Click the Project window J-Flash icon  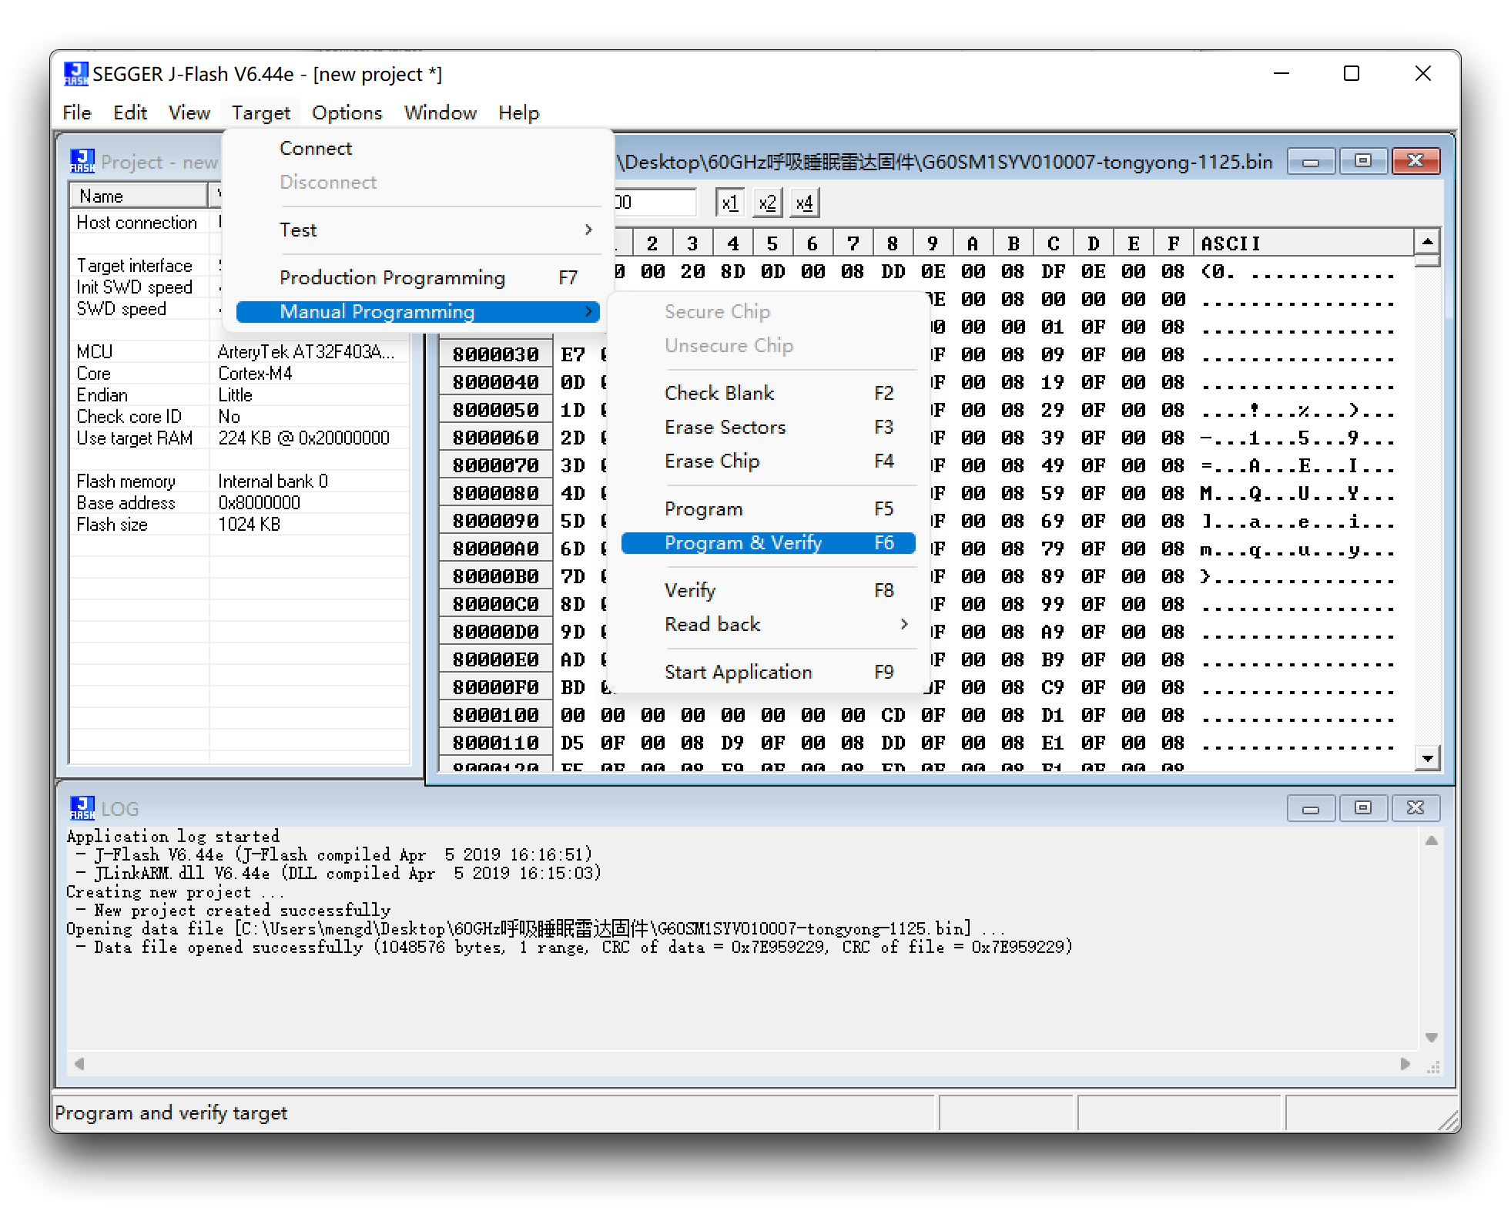tap(82, 161)
